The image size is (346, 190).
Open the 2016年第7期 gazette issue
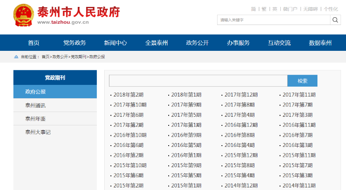click(298, 135)
